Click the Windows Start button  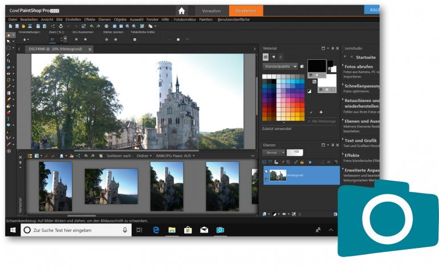pos(13,230)
